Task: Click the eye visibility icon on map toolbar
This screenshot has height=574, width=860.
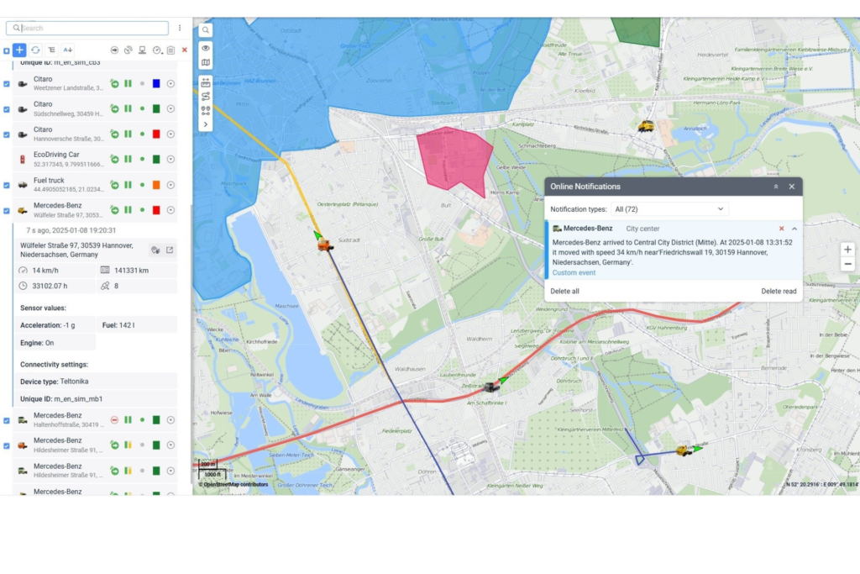Action: (206, 48)
